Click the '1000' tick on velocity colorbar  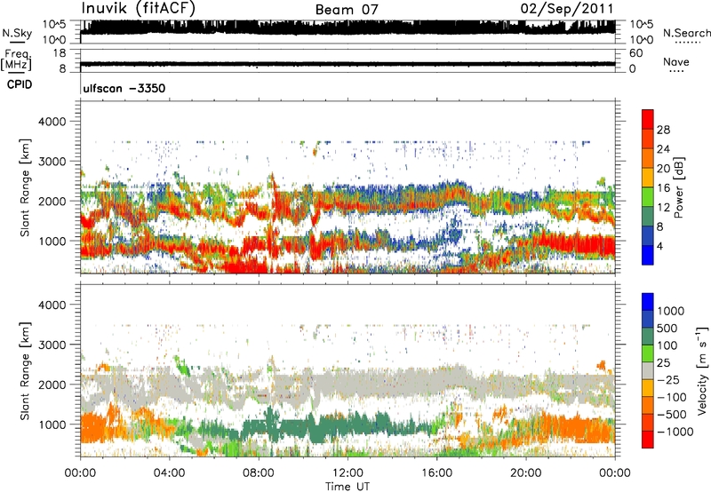[670, 311]
